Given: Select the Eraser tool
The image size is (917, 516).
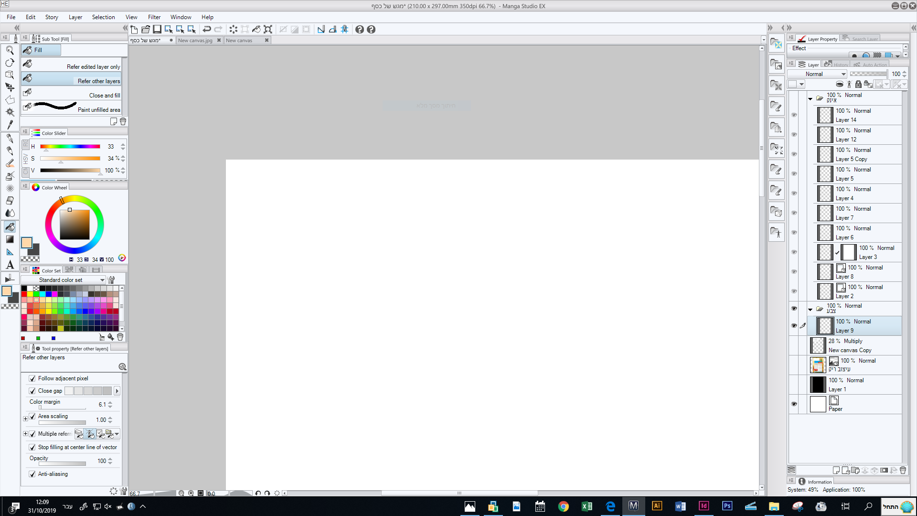Looking at the screenshot, I should [x=10, y=201].
